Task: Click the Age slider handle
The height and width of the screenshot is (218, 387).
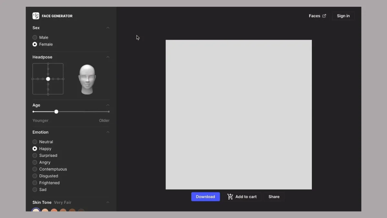Action: pyautogui.click(x=56, y=111)
